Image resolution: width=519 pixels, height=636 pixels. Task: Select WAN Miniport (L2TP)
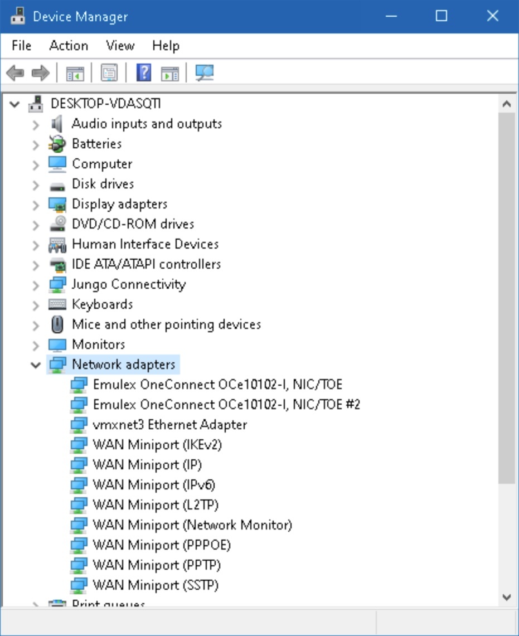pos(156,504)
